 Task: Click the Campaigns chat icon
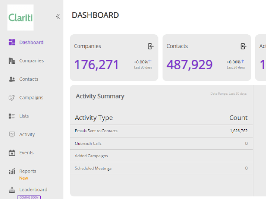point(12,98)
